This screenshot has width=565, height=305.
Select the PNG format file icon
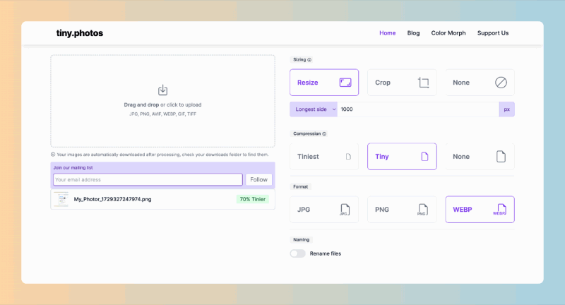tap(422, 210)
